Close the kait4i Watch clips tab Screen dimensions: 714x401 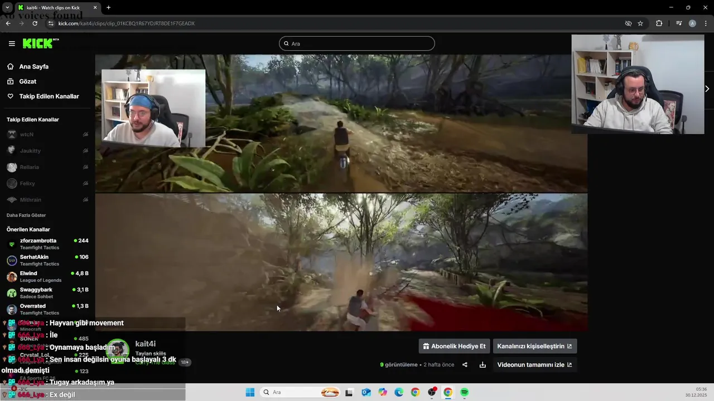click(x=95, y=8)
